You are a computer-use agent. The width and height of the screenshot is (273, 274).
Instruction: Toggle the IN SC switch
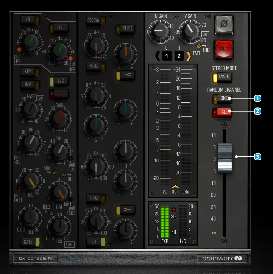coord(125,29)
